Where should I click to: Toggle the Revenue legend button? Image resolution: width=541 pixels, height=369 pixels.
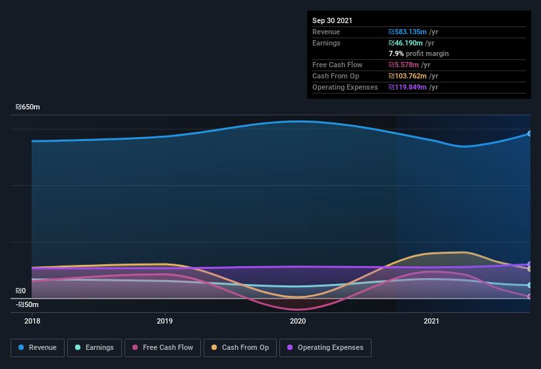(x=38, y=348)
